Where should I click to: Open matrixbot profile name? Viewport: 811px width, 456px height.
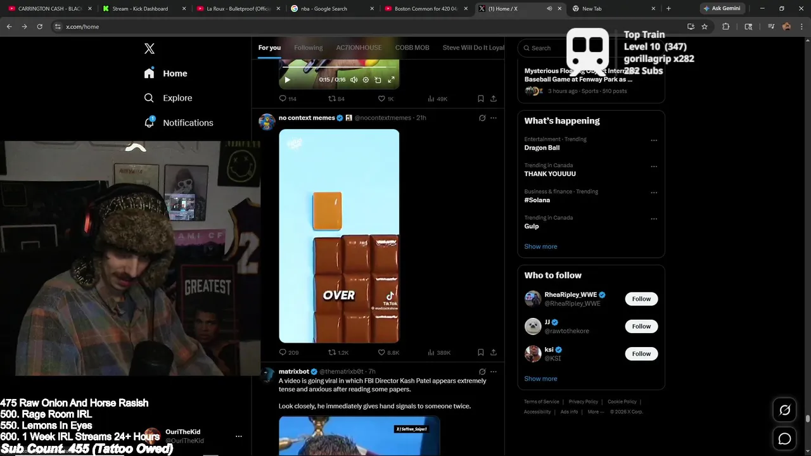294,372
